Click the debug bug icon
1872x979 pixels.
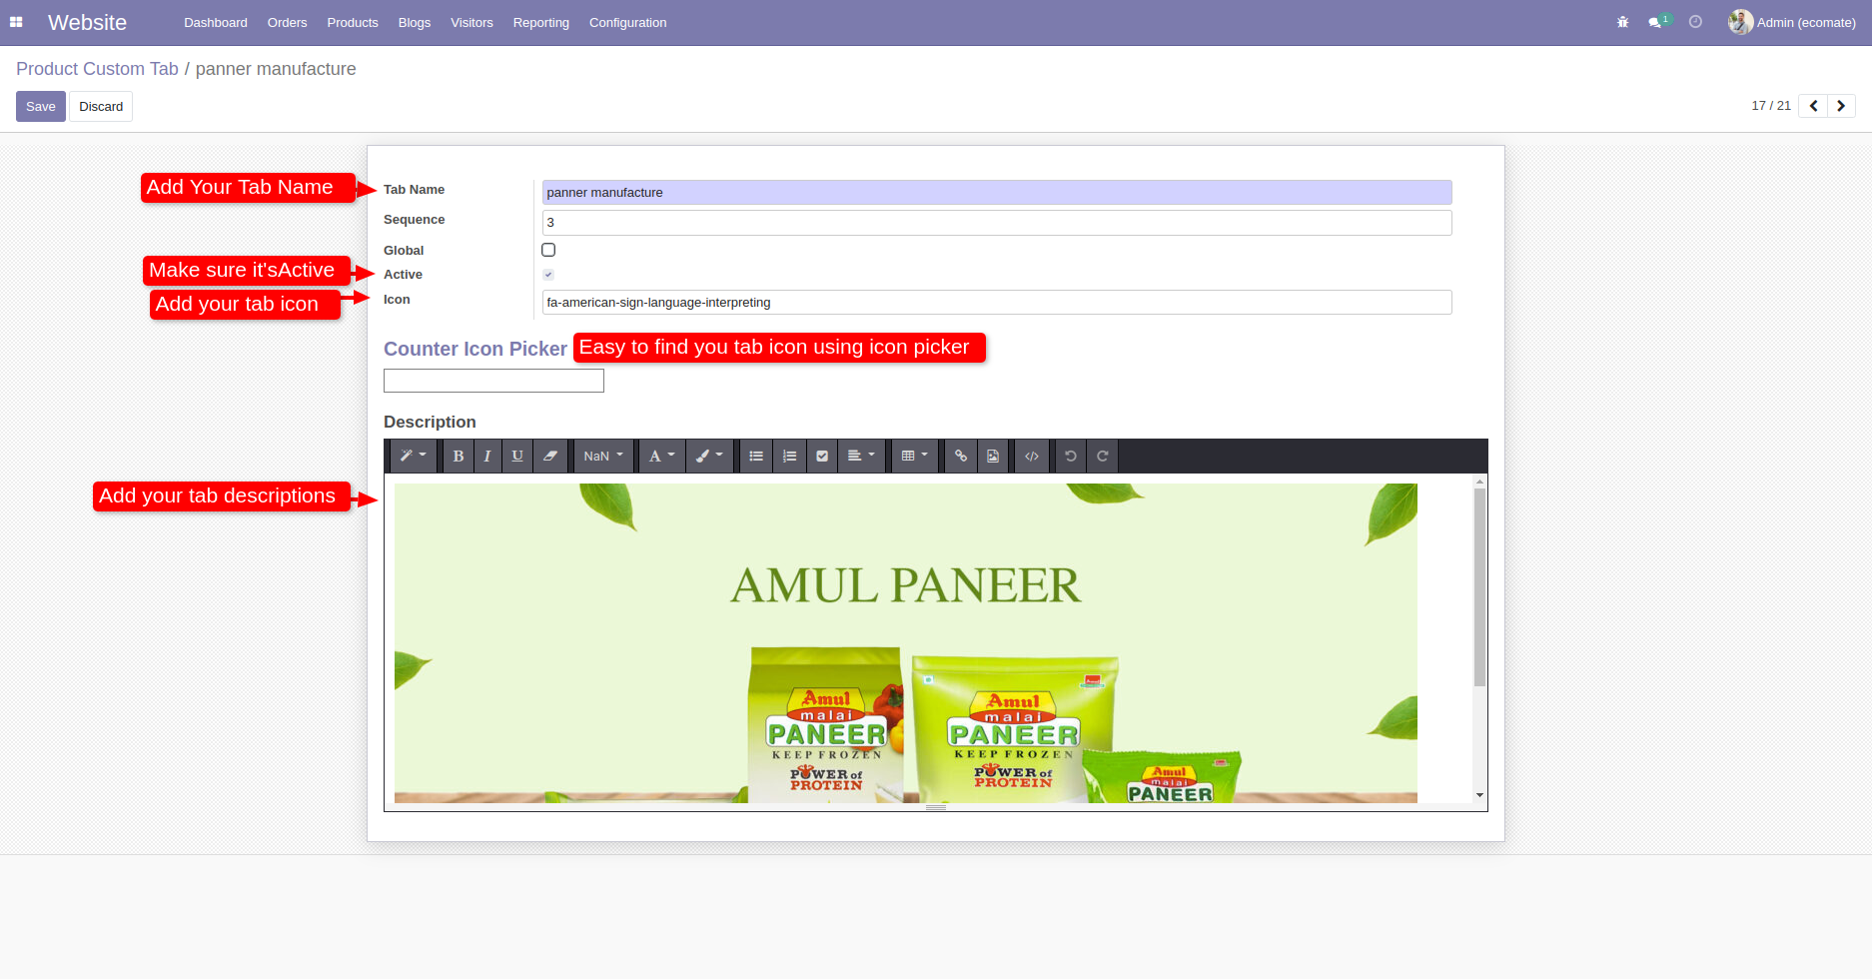[x=1622, y=22]
